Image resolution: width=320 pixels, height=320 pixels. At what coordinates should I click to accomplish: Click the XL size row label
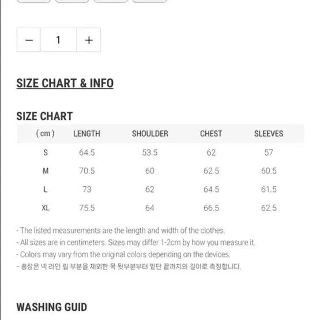tap(46, 208)
